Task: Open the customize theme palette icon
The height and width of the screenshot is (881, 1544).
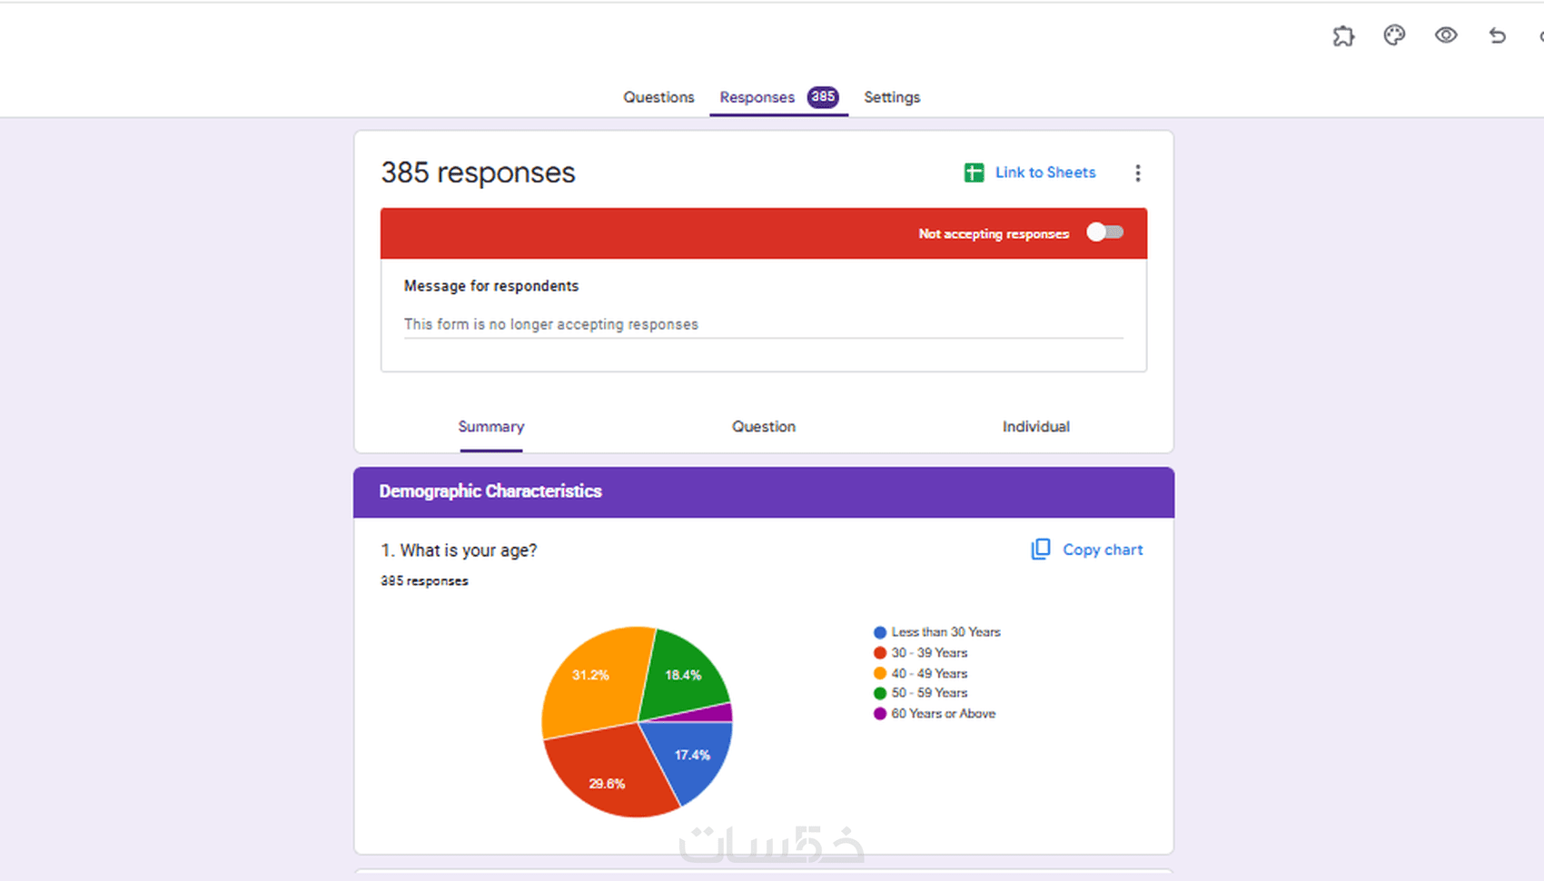Action: pos(1394,35)
